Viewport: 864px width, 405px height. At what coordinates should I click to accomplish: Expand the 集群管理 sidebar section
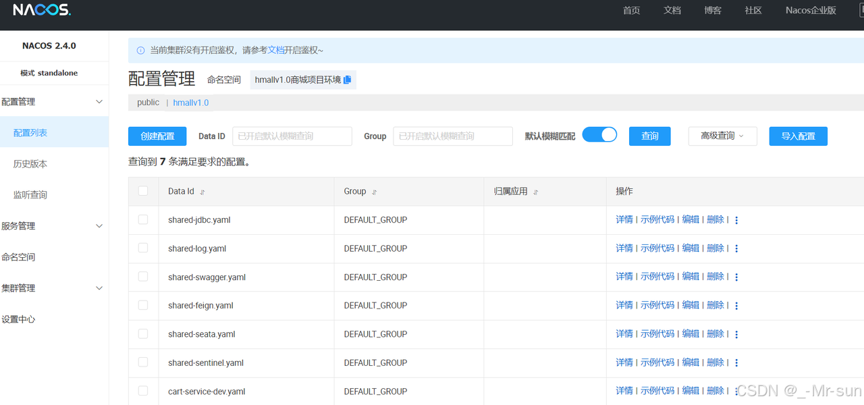click(99, 288)
